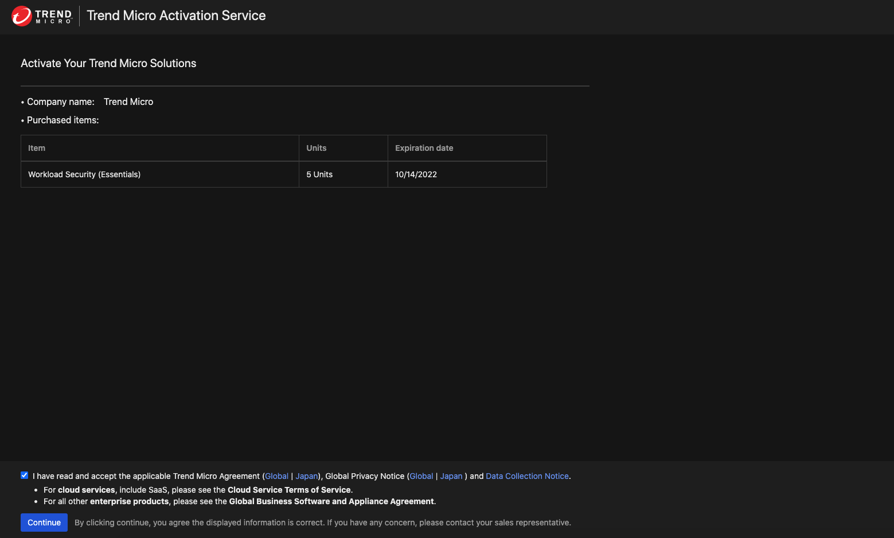The width and height of the screenshot is (894, 538).
Task: Click the Cloud Service Terms of Service text
Action: click(289, 490)
